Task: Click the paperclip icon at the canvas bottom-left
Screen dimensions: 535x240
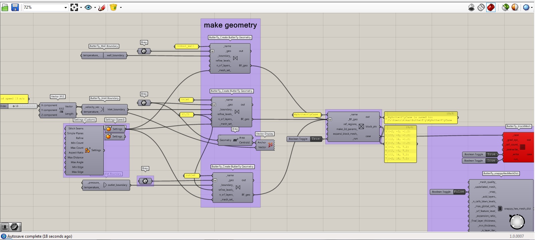Action: click(x=15, y=227)
